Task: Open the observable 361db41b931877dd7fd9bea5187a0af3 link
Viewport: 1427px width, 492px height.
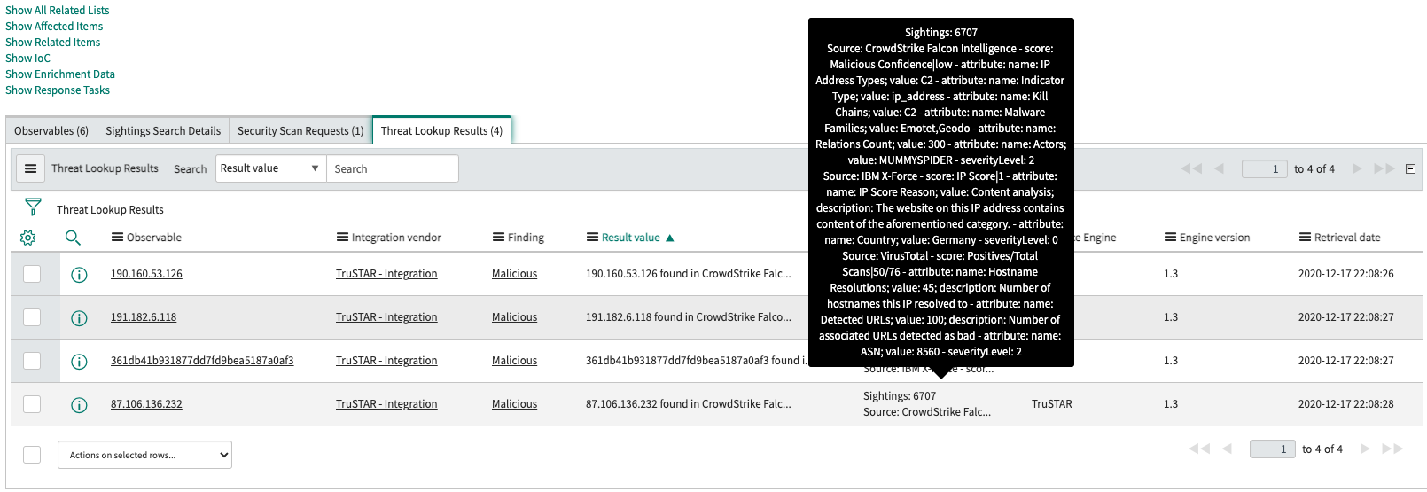Action: (x=202, y=361)
